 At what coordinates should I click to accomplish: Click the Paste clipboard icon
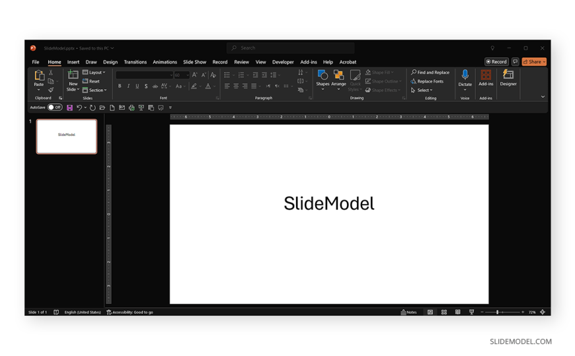[x=38, y=76]
